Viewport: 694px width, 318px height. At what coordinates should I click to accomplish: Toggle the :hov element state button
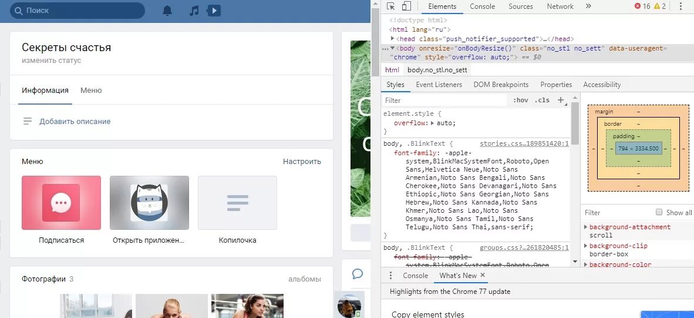(x=520, y=100)
